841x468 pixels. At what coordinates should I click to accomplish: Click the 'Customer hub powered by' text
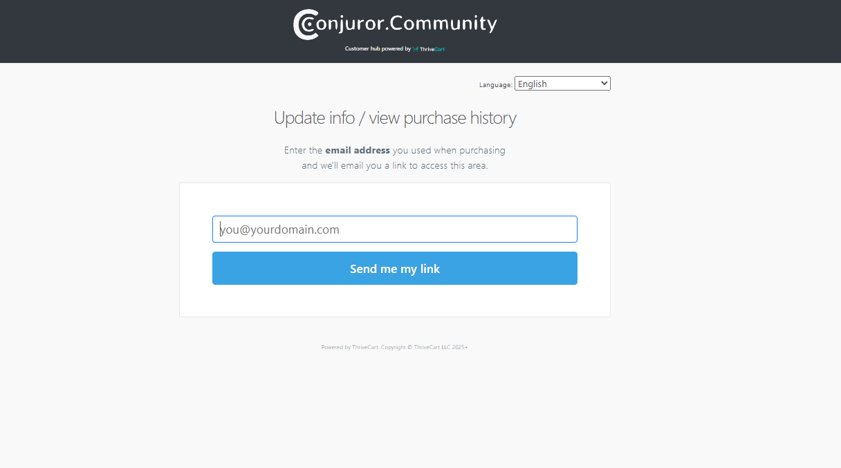tap(378, 49)
